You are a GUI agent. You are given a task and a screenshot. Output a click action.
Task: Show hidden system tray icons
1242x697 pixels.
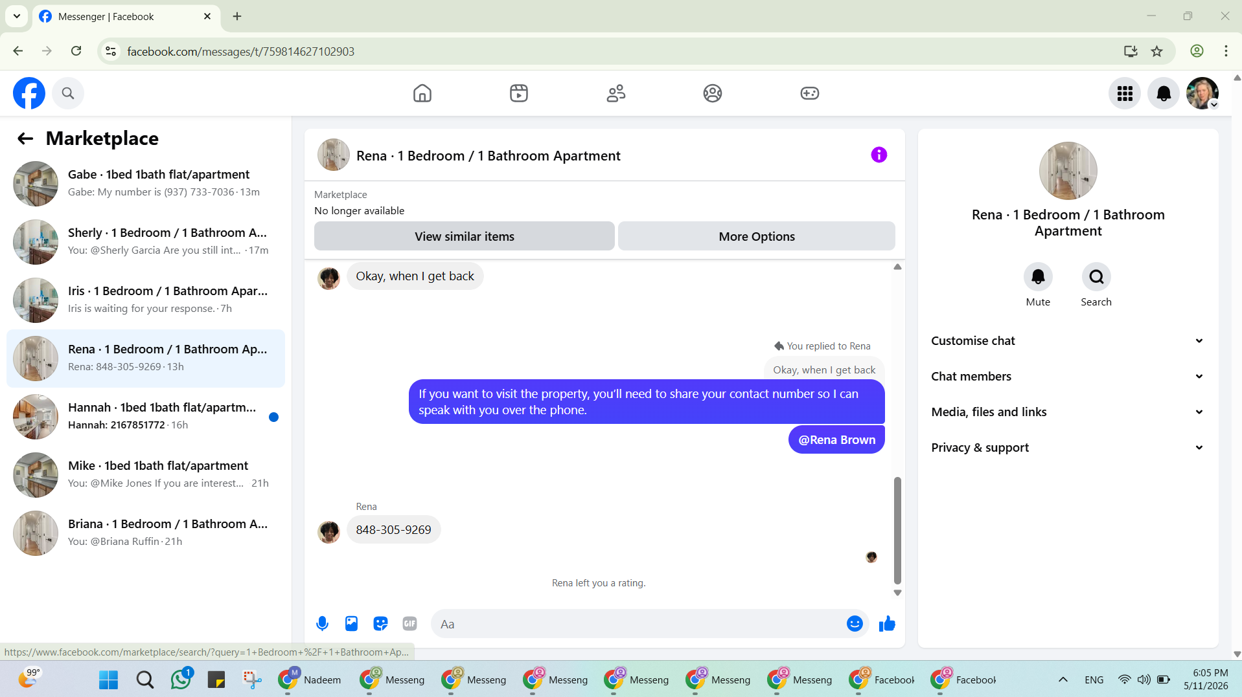pyautogui.click(x=1063, y=680)
